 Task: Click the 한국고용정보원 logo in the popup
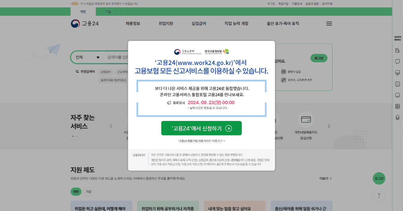217,52
